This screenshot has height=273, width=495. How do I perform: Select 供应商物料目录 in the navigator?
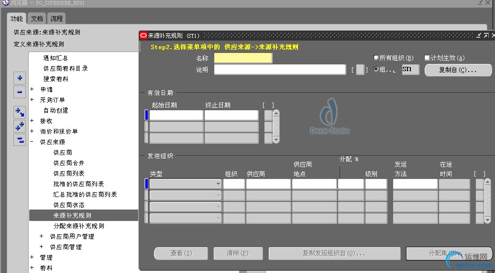click(x=66, y=68)
